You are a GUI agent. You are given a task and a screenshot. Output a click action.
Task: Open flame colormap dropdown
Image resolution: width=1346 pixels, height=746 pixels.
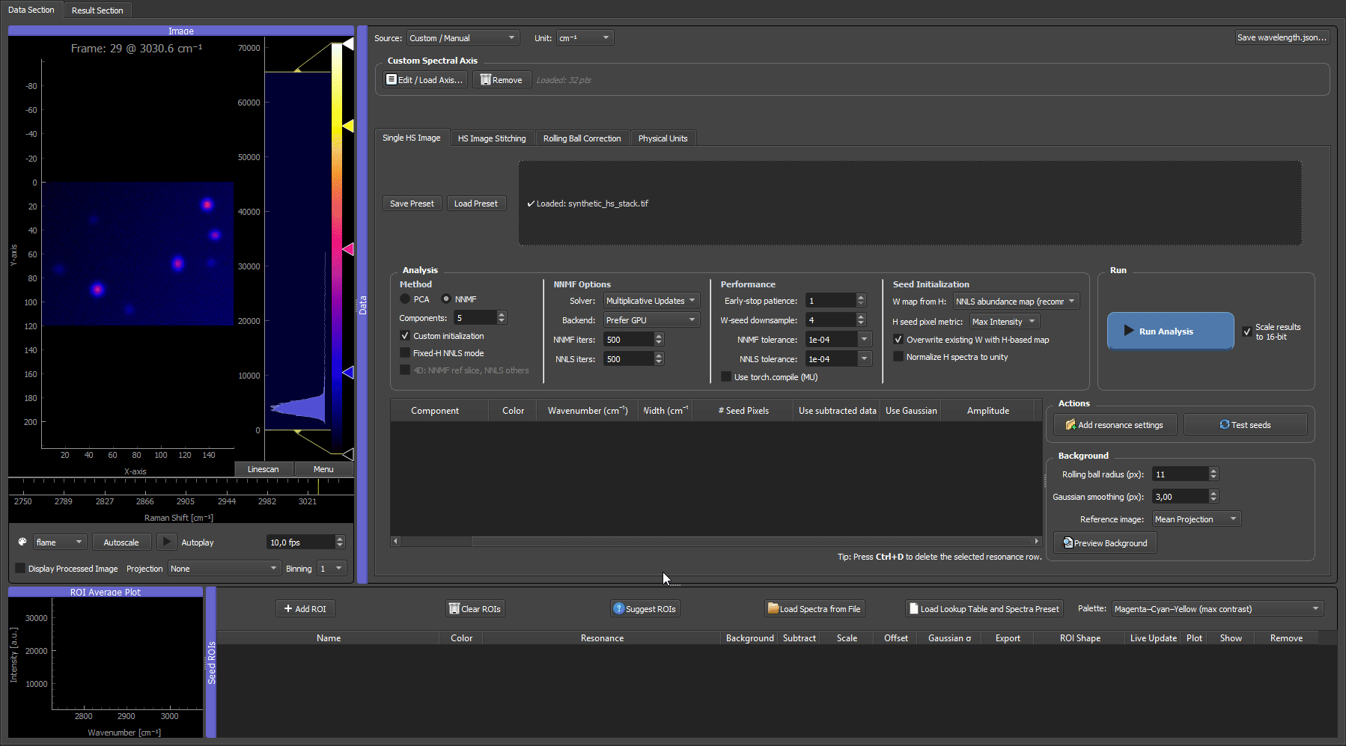point(61,542)
